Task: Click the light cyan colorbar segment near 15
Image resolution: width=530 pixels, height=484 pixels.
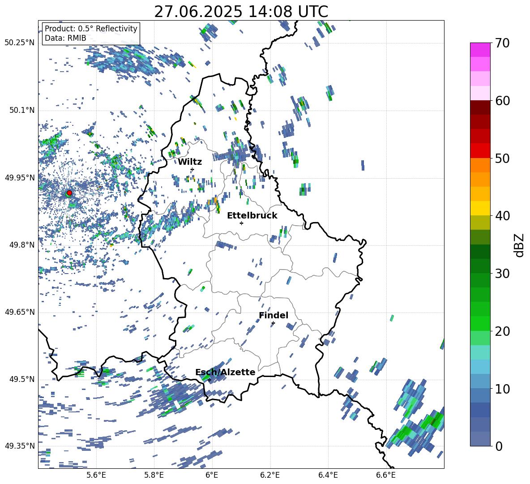Action: [x=480, y=352]
